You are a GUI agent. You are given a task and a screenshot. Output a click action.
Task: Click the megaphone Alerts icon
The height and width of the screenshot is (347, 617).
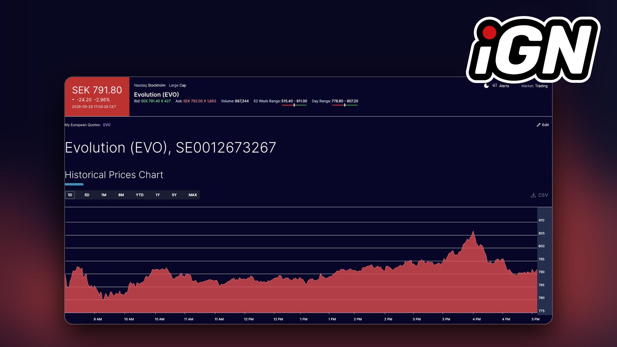(x=495, y=85)
